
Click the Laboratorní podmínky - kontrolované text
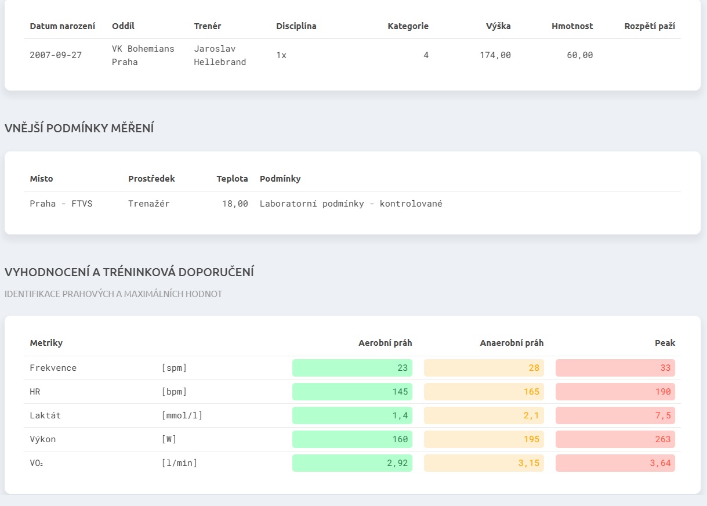click(x=351, y=204)
